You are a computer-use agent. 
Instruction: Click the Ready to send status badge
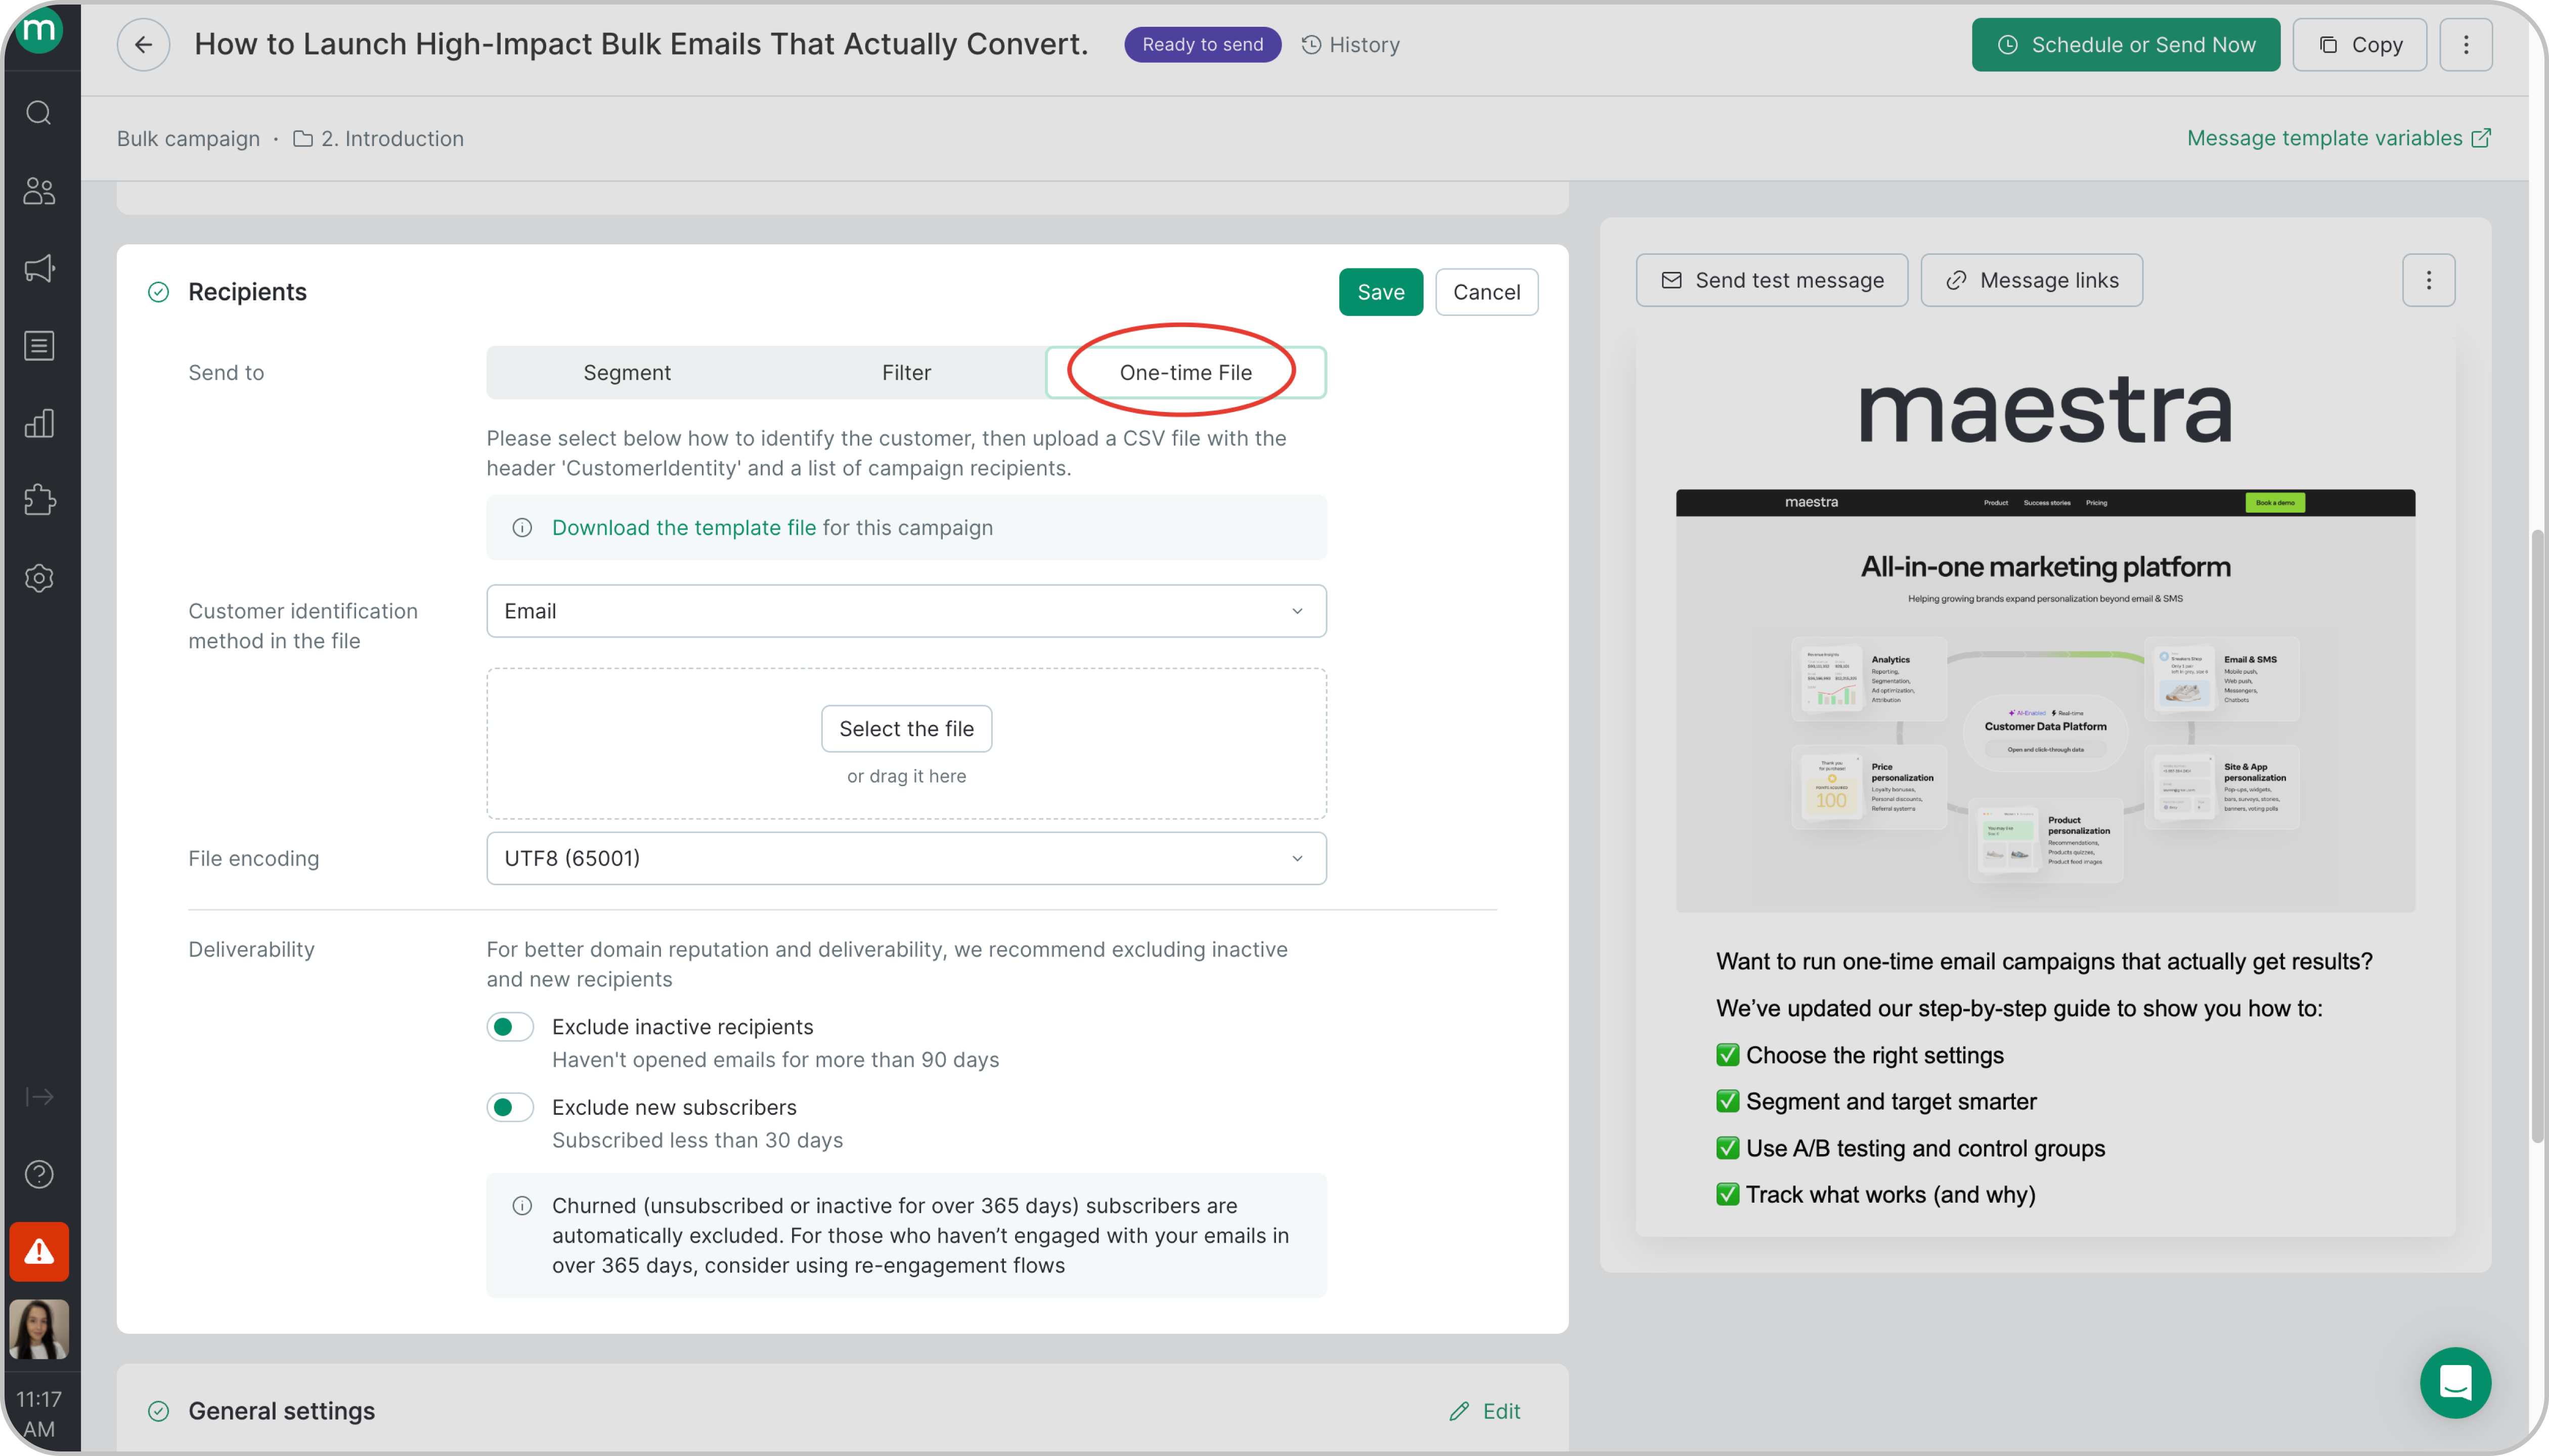pyautogui.click(x=1203, y=45)
